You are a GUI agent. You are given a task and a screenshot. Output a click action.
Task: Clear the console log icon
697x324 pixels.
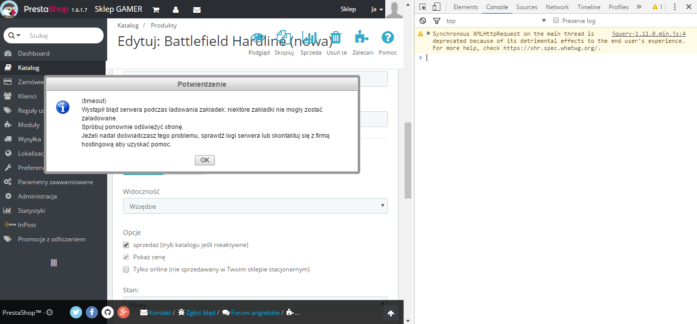point(423,21)
